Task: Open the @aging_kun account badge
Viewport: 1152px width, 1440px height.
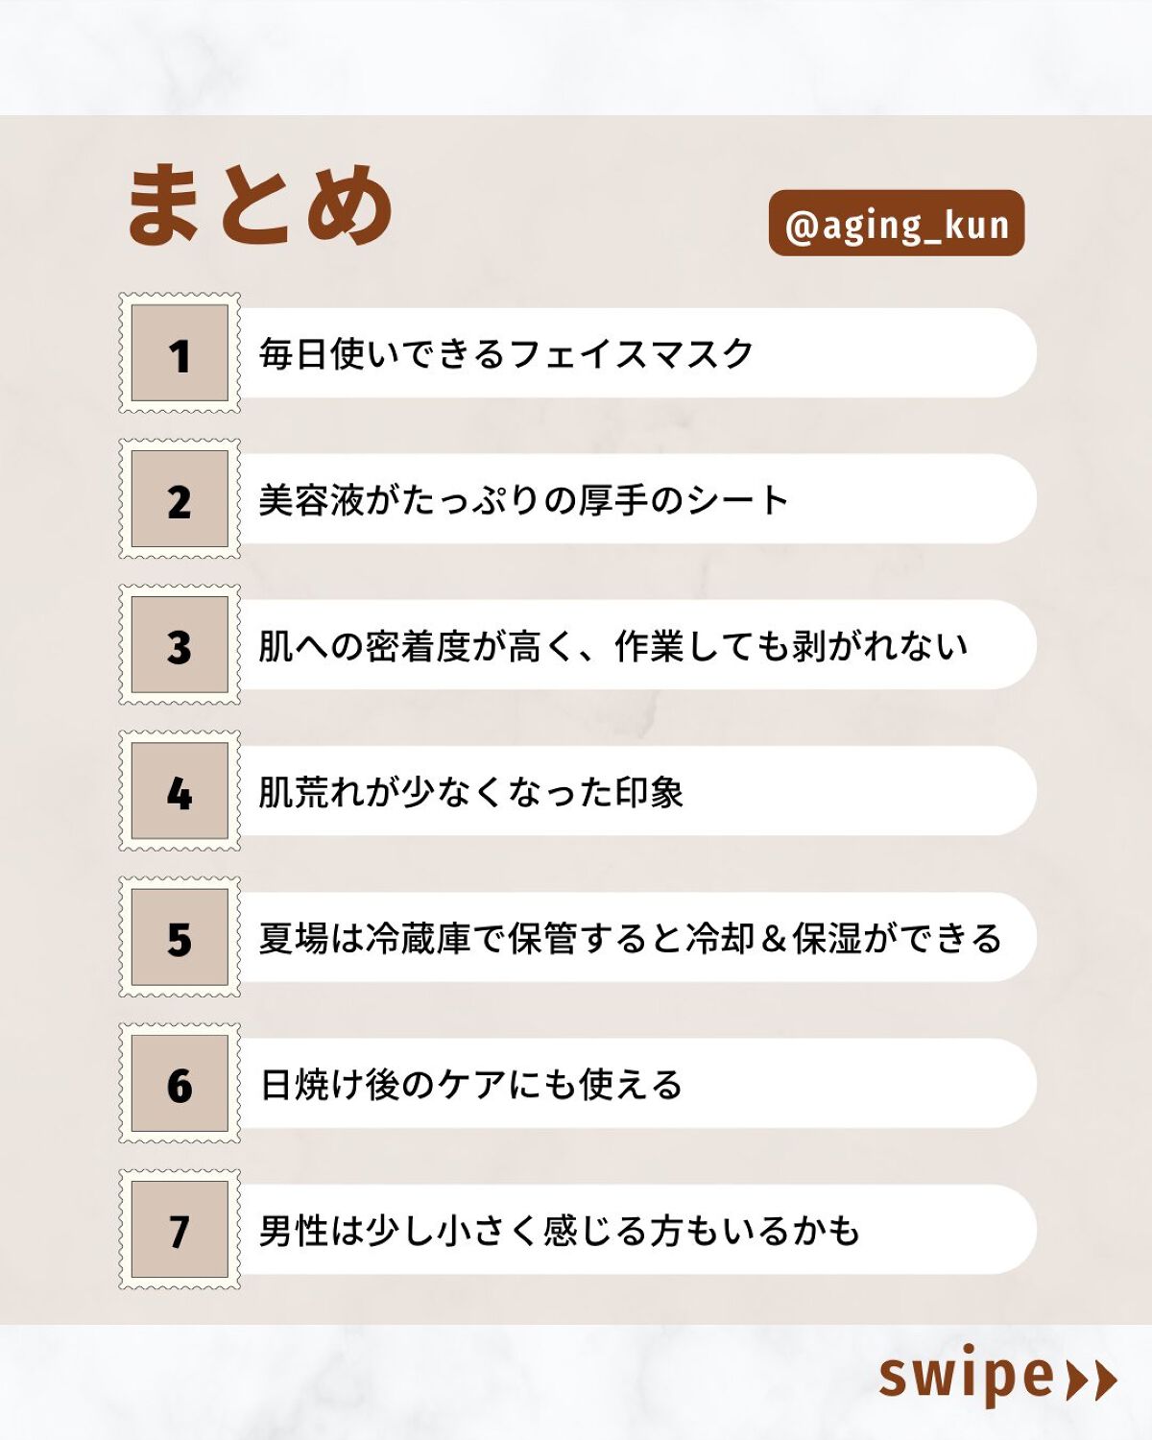Action: pyautogui.click(x=897, y=224)
